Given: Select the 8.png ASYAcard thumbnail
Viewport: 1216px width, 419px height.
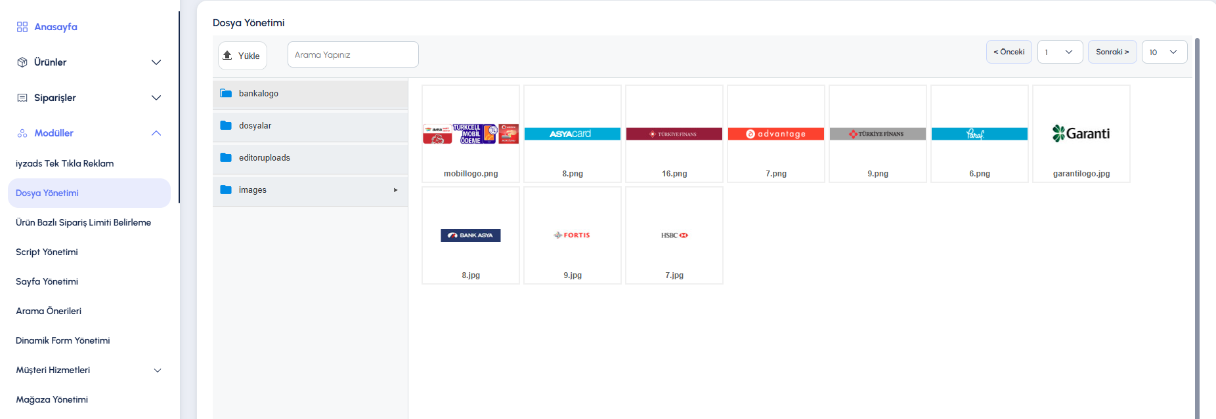Looking at the screenshot, I should pos(573,134).
